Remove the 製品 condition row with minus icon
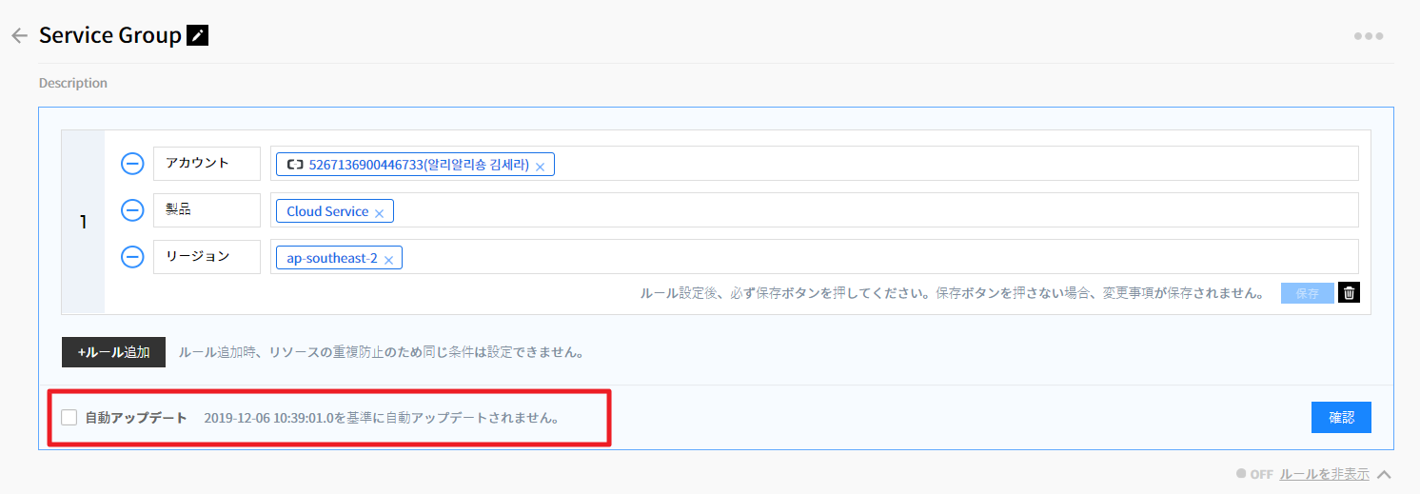This screenshot has height=494, width=1420. coord(132,211)
